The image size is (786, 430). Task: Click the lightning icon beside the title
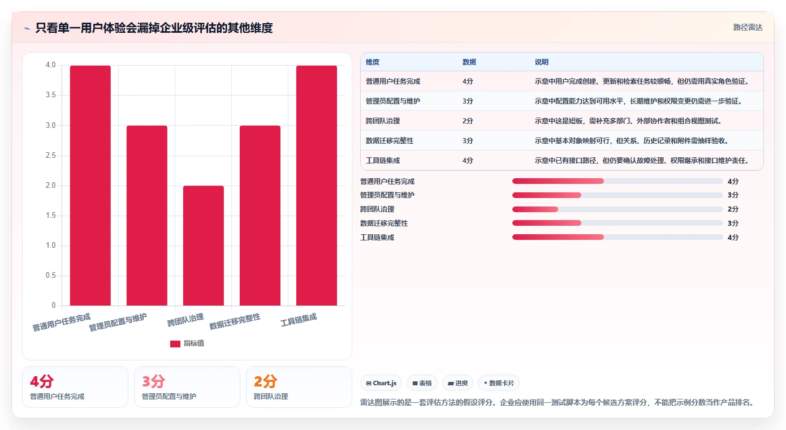tap(27, 28)
